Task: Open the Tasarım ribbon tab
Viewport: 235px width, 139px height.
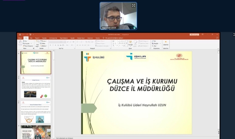Action: 37,38
